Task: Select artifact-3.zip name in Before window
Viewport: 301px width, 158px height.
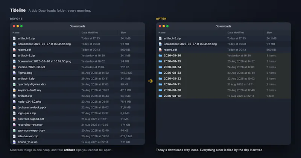Action: 26,38
